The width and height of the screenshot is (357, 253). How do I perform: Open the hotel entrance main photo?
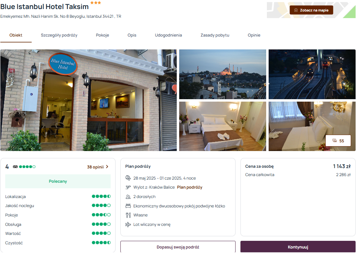tap(89, 100)
